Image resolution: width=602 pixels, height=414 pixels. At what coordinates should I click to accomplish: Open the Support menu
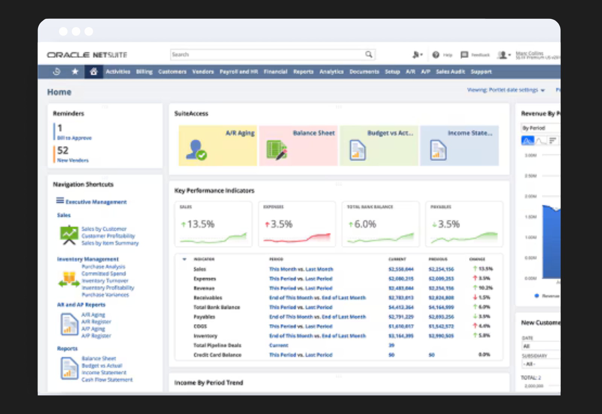481,72
